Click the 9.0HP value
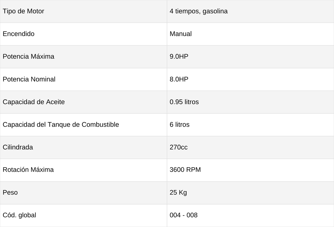Viewport: 334px width, 227px height. (179, 56)
